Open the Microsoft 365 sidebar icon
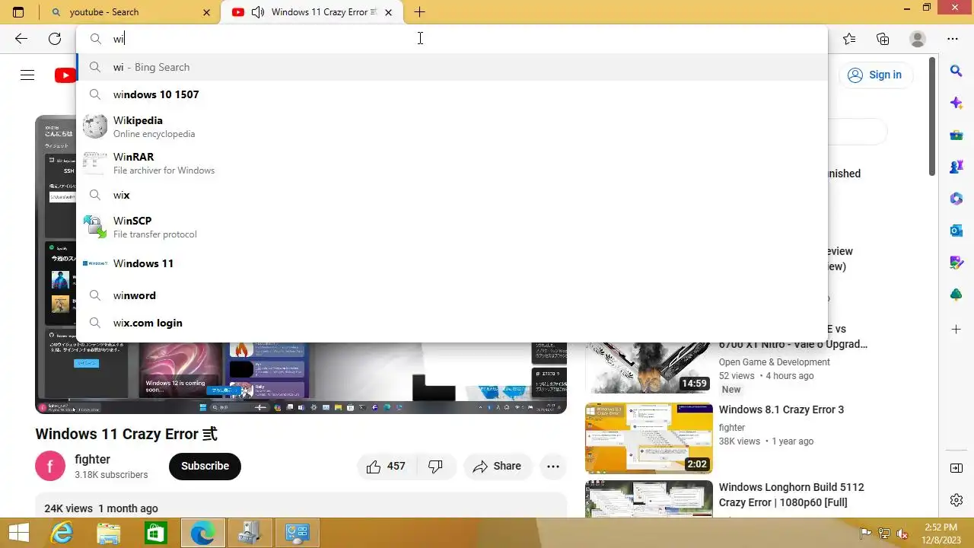Screen dimensions: 974x548 956,199
